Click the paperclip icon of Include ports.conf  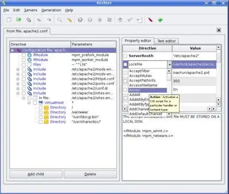click(x=30, y=84)
